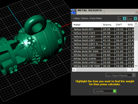Select the Yellow Gold:18KY R... row
The width and height of the screenshot is (138, 104).
(103, 44)
